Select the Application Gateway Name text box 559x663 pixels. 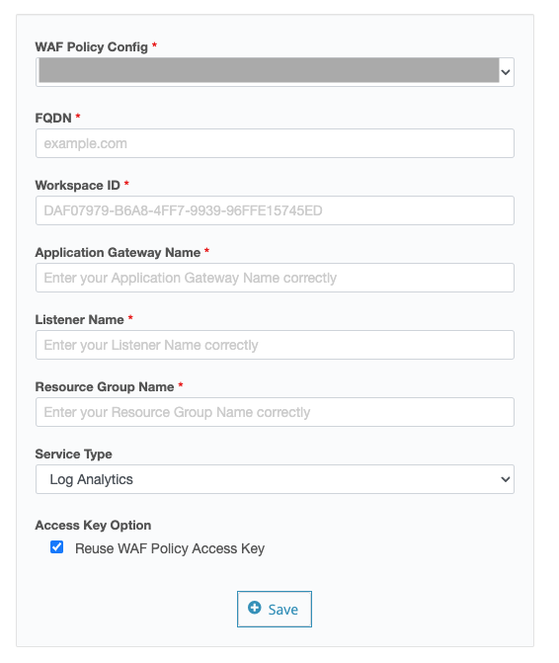tap(275, 278)
